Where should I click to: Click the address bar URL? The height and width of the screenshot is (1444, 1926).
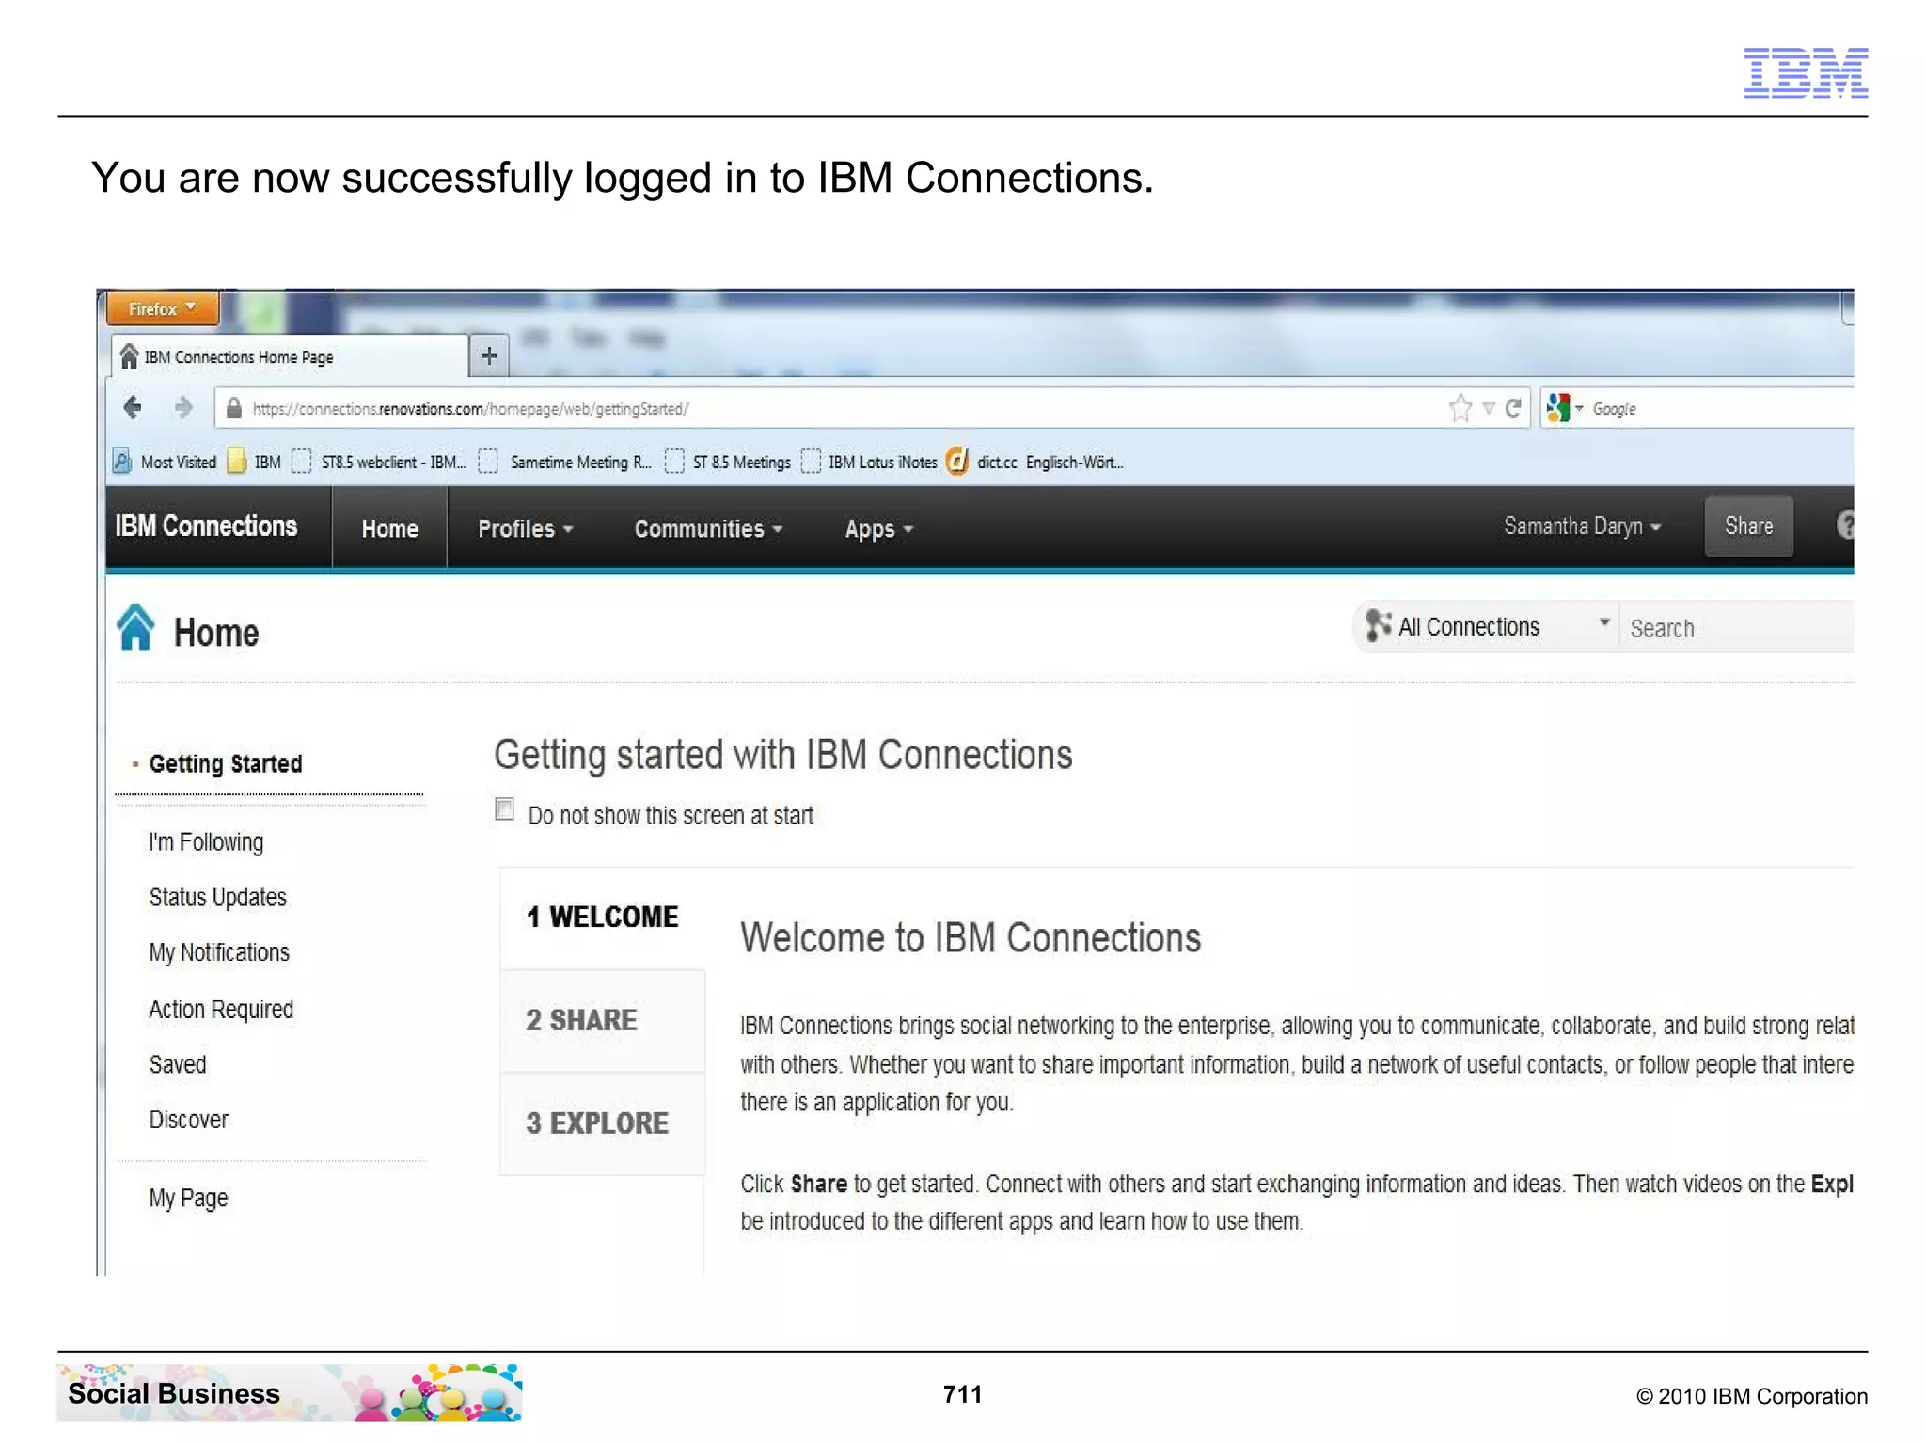pyautogui.click(x=470, y=409)
